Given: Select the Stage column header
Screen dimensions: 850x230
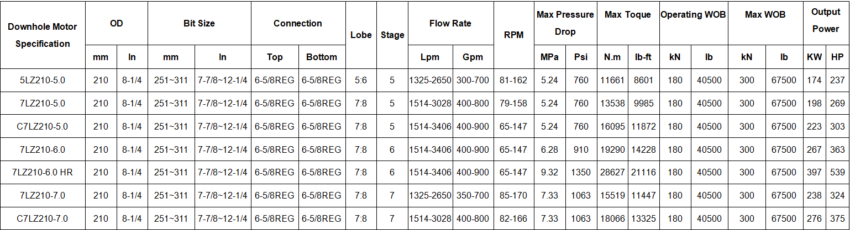Looking at the screenshot, I should coord(392,35).
